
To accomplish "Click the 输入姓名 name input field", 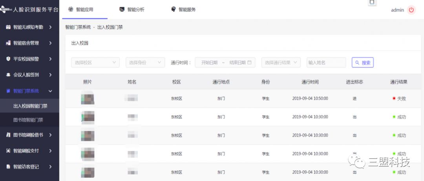I will 326,63.
